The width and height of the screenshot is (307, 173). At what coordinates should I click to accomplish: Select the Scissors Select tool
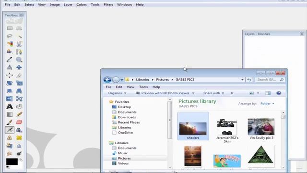[19, 44]
